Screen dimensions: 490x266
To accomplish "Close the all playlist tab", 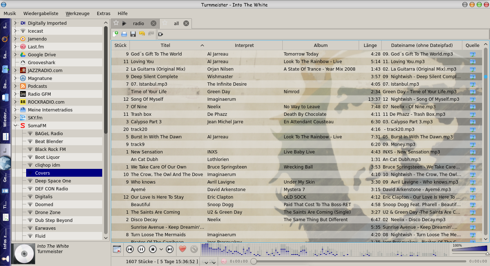I will 186,23.
